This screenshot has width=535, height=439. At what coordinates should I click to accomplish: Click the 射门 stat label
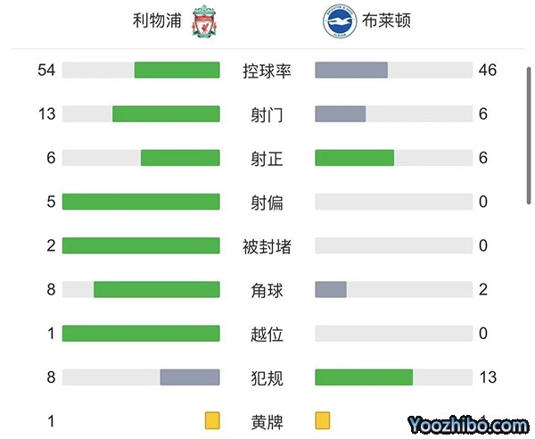coord(267,114)
